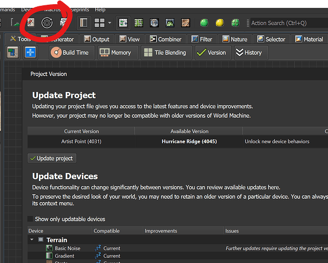
Task: Select the Gradient device row
Action: (x=178, y=256)
